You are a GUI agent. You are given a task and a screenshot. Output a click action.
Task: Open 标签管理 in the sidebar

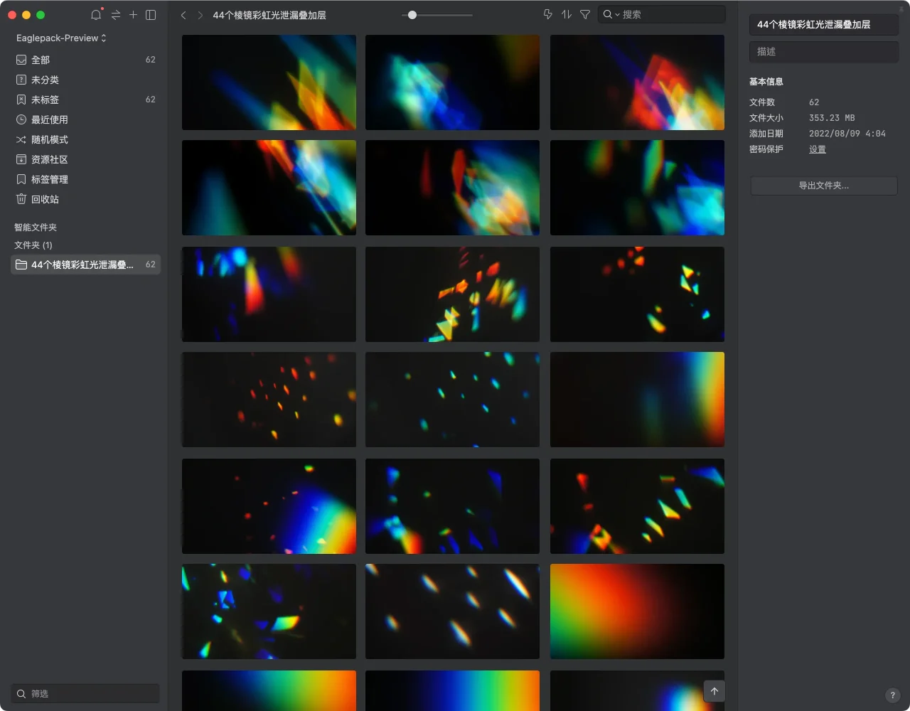pyautogui.click(x=85, y=179)
